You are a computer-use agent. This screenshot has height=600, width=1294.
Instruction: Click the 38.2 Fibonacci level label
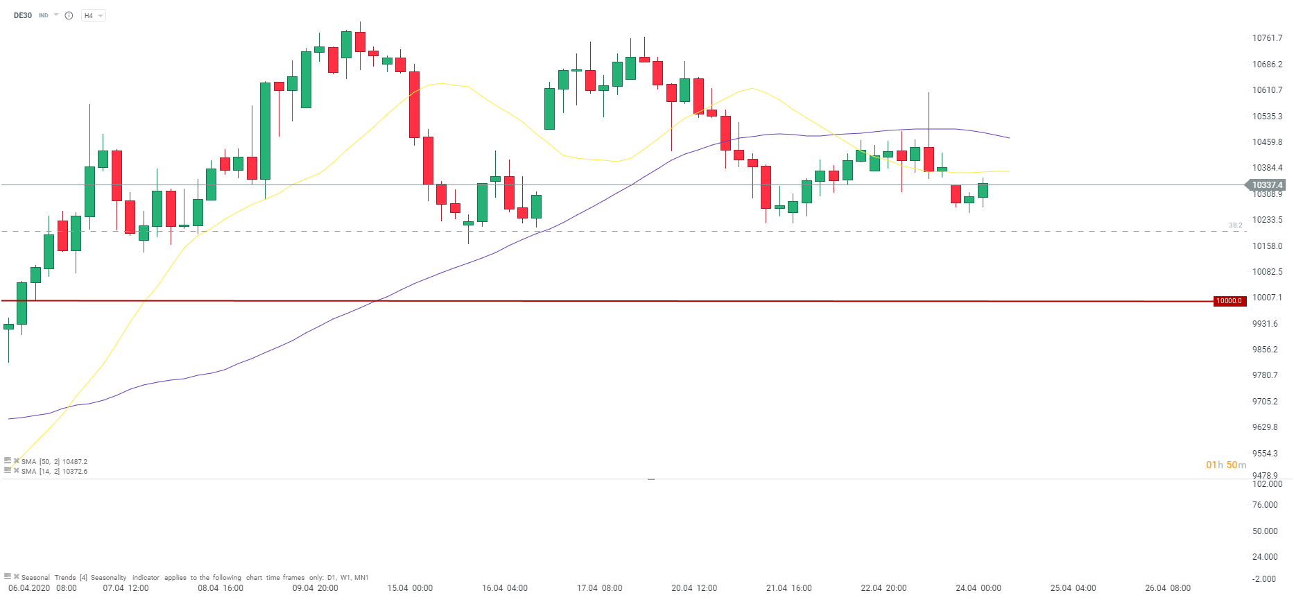coord(1235,225)
